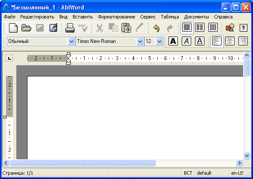Click the vertical scrollbar thumb
Image resolution: width=253 pixels, height=179 pixels.
point(247,67)
